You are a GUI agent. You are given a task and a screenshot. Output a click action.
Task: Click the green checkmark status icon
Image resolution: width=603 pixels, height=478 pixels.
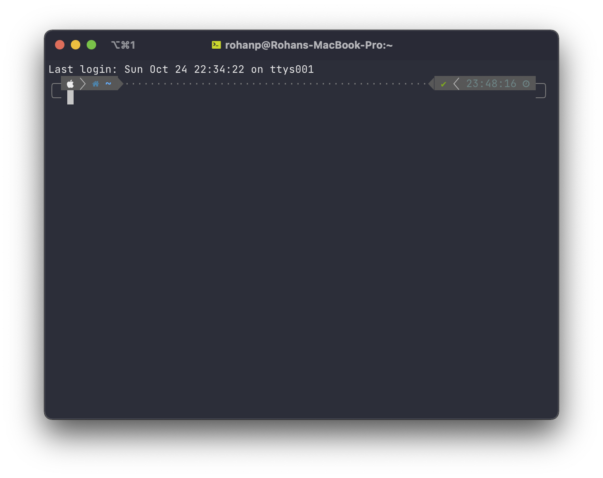(444, 84)
